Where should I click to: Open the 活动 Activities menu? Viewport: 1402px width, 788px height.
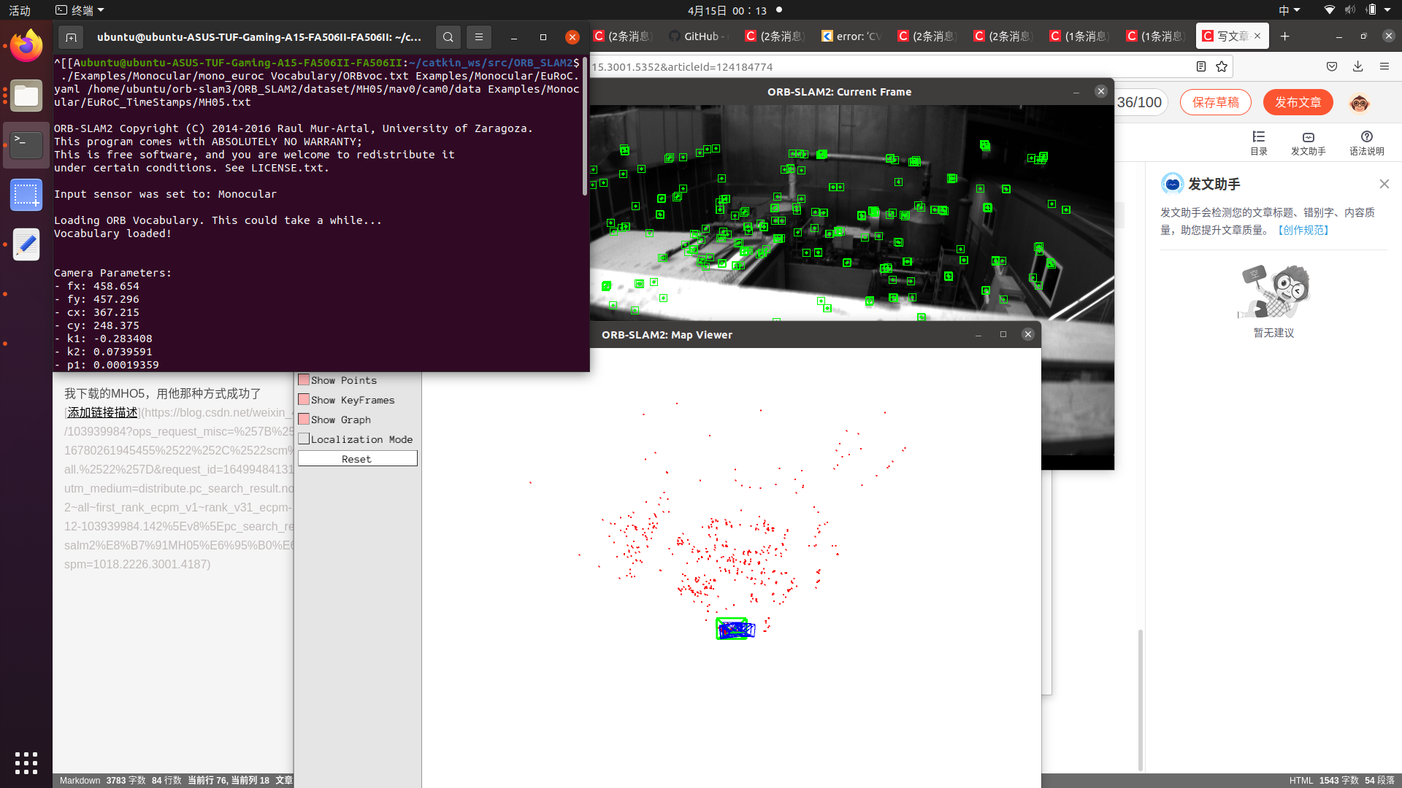[20, 10]
